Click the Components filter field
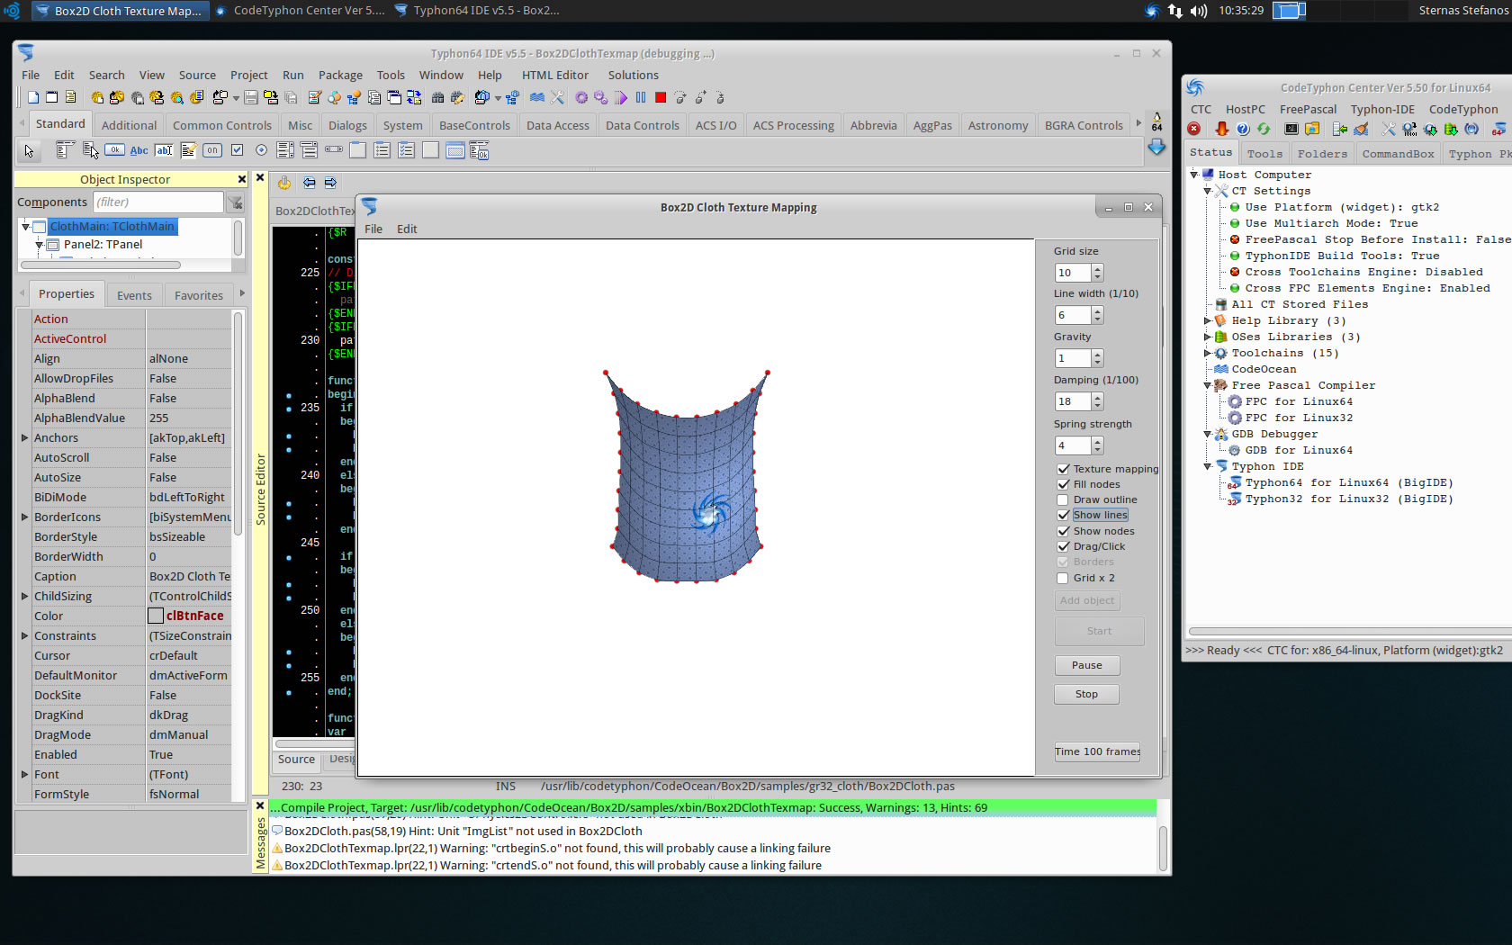Image resolution: width=1512 pixels, height=945 pixels. pyautogui.click(x=158, y=202)
